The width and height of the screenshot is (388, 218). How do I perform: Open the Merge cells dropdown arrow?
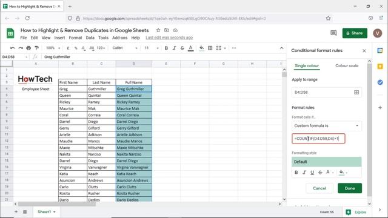(225, 48)
